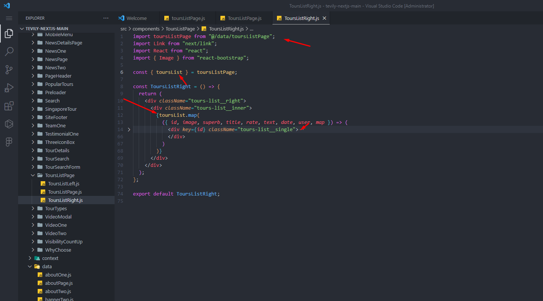
Task: Click line number 6 in the gutter
Action: 122,72
